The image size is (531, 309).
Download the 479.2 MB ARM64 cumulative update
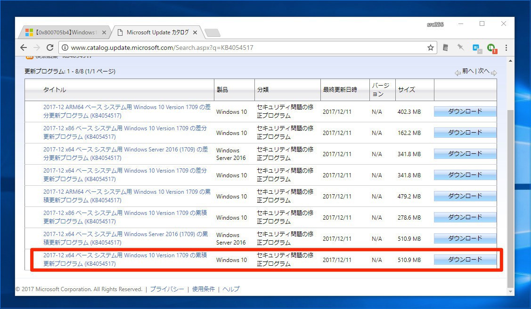pos(465,196)
